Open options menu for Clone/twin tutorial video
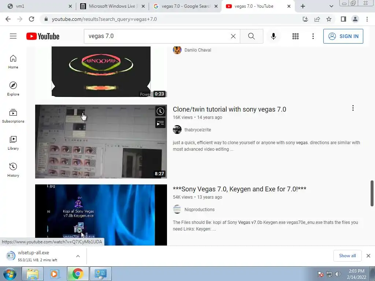 tap(353, 108)
